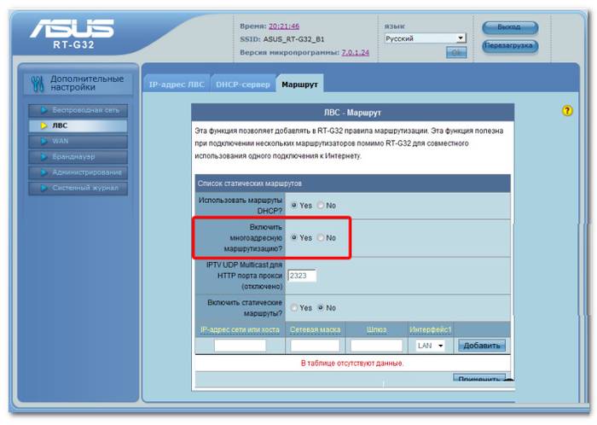Click the ASUS logo
Image resolution: width=597 pixels, height=425 pixels.
click(72, 29)
